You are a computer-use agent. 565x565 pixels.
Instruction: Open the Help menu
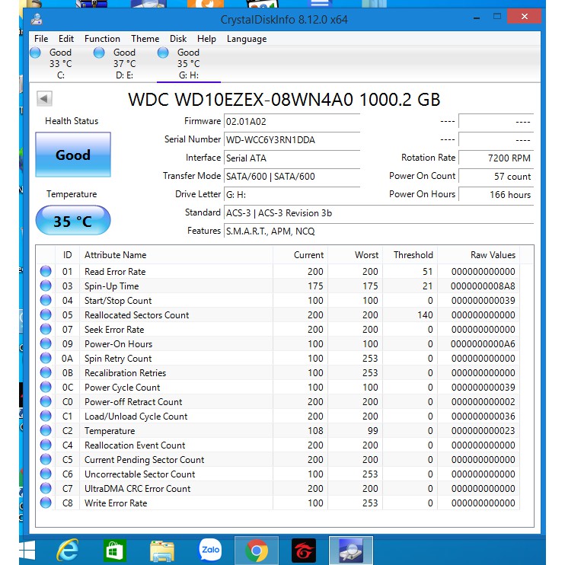pos(206,39)
